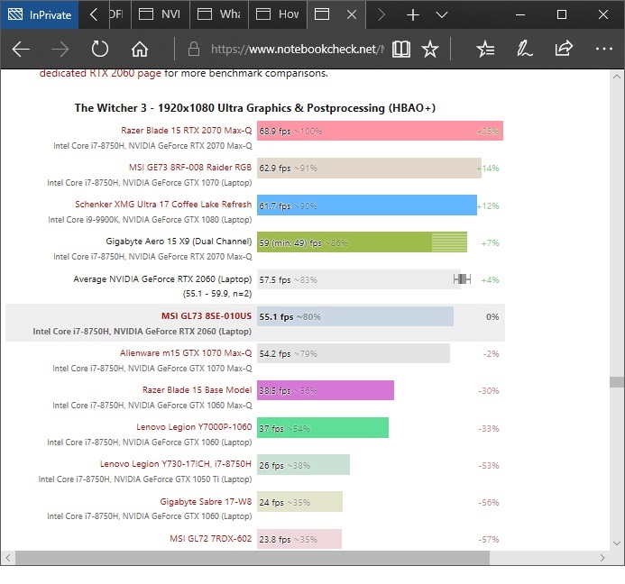This screenshot has width=625, height=584.
Task: Add this page to favorites star
Action: point(430,49)
